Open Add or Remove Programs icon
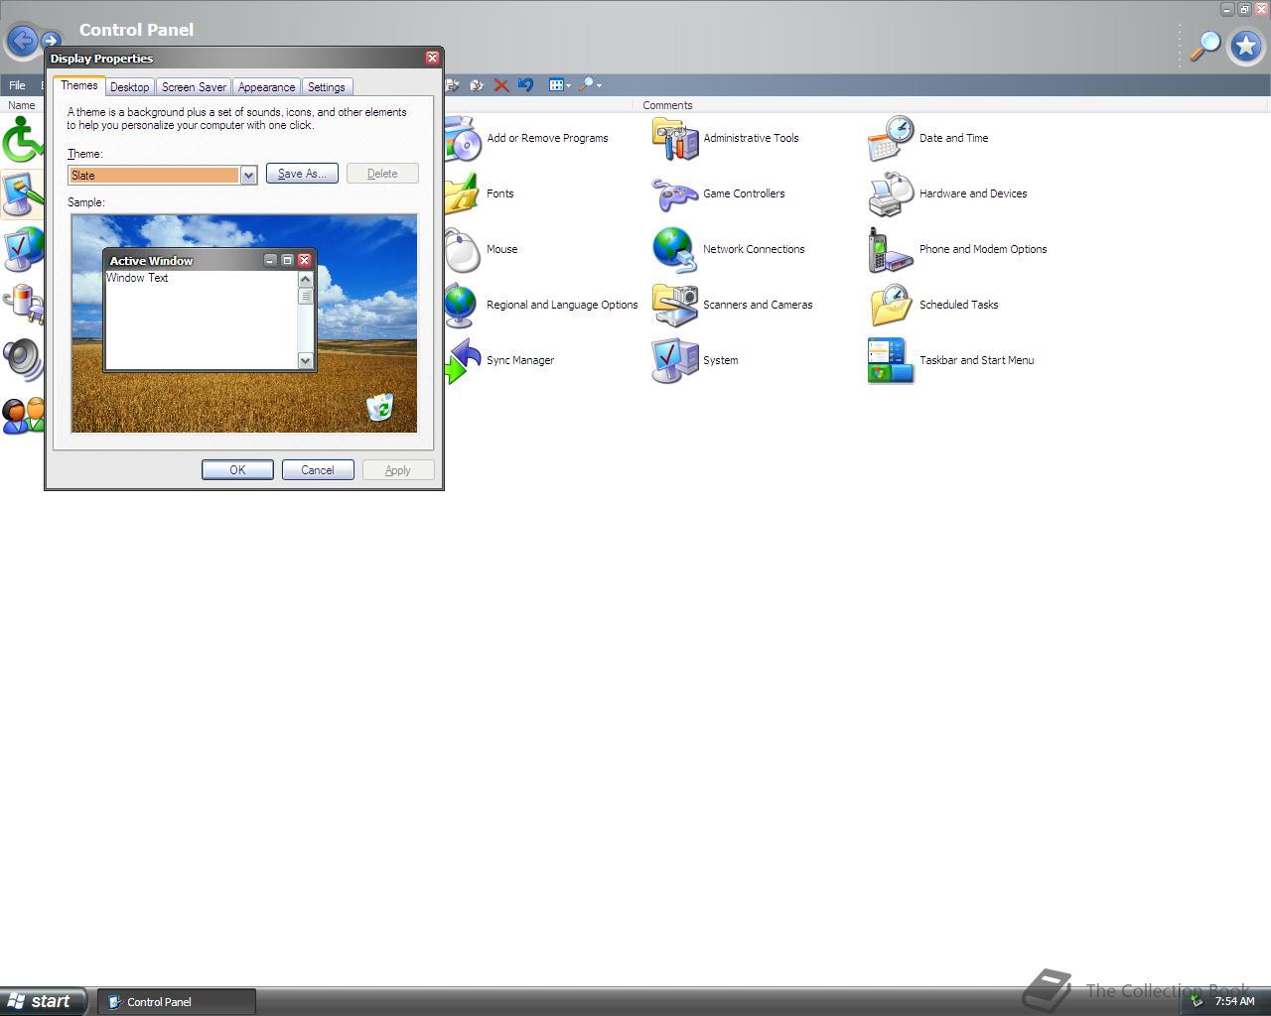Screen dimensions: 1271x1016 pyautogui.click(x=463, y=139)
